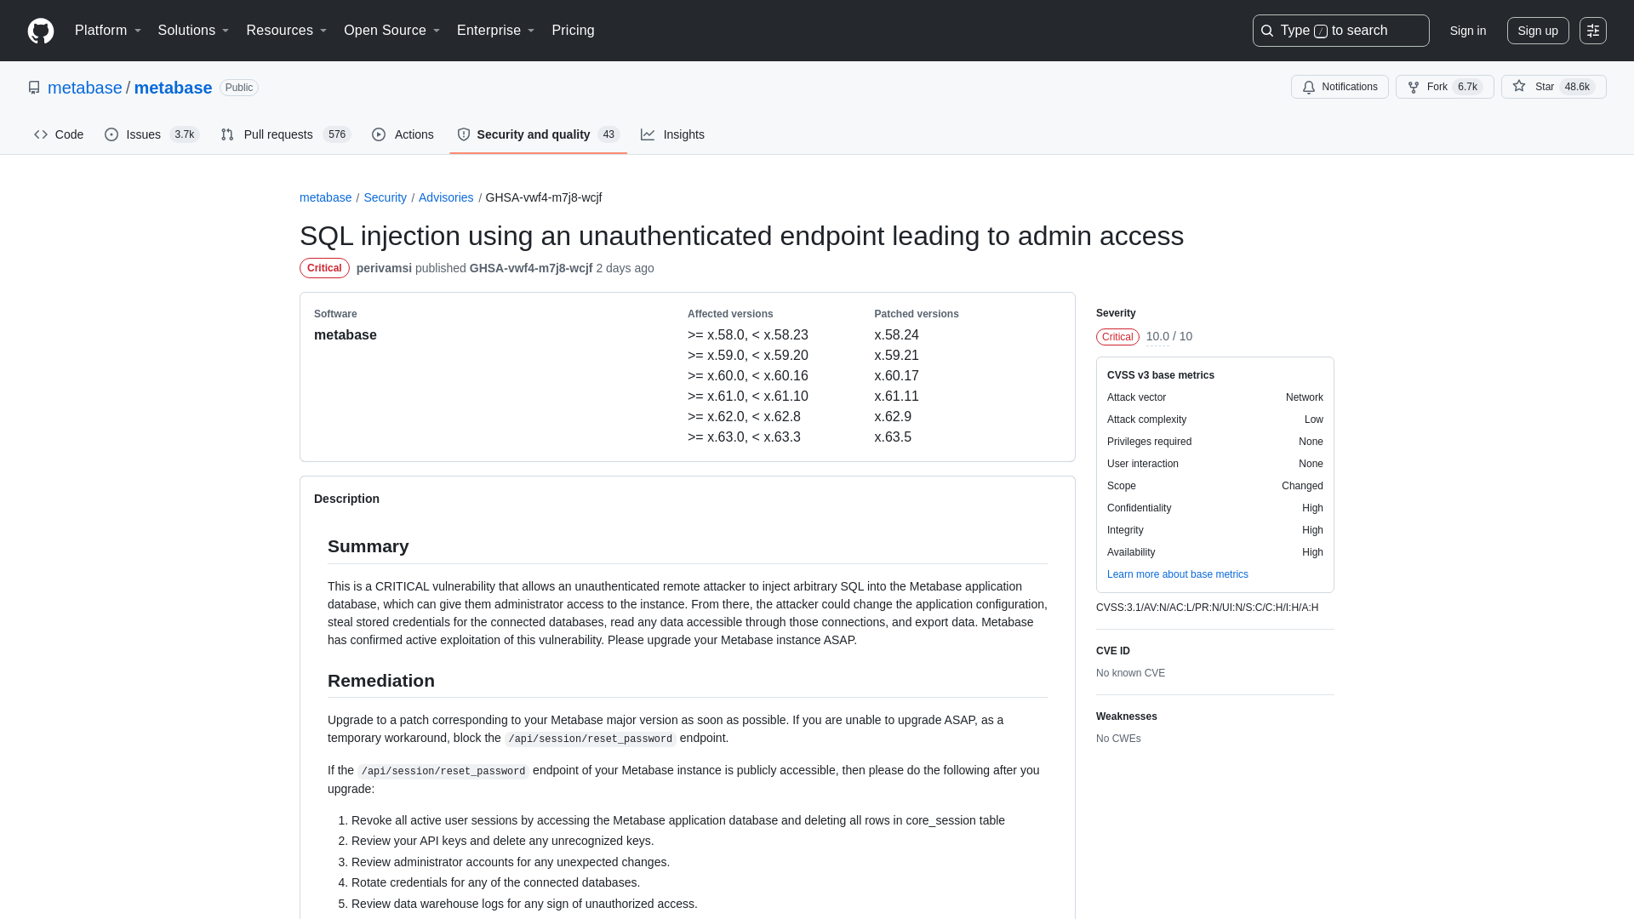The height and width of the screenshot is (919, 1634).
Task: Focus the Type to search field
Action: 1341,31
